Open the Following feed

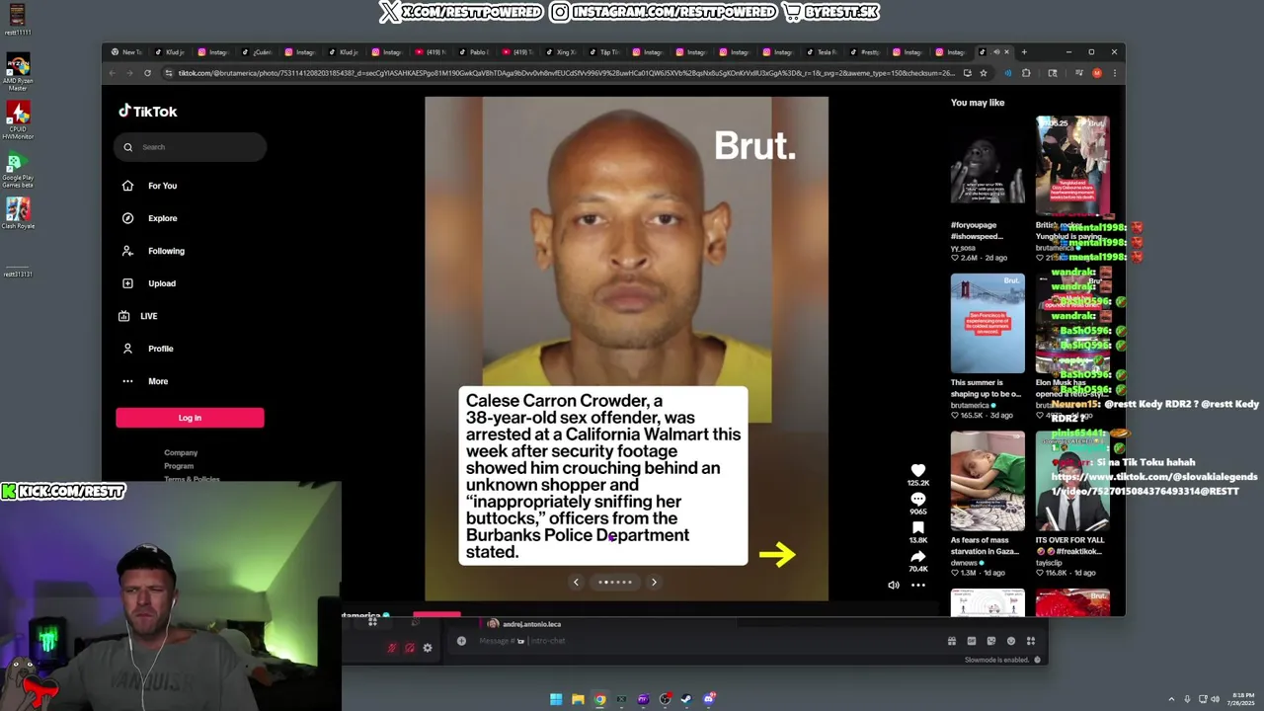[154, 251]
